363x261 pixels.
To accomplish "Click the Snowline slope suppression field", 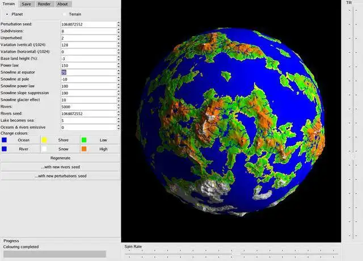I will pos(89,93).
